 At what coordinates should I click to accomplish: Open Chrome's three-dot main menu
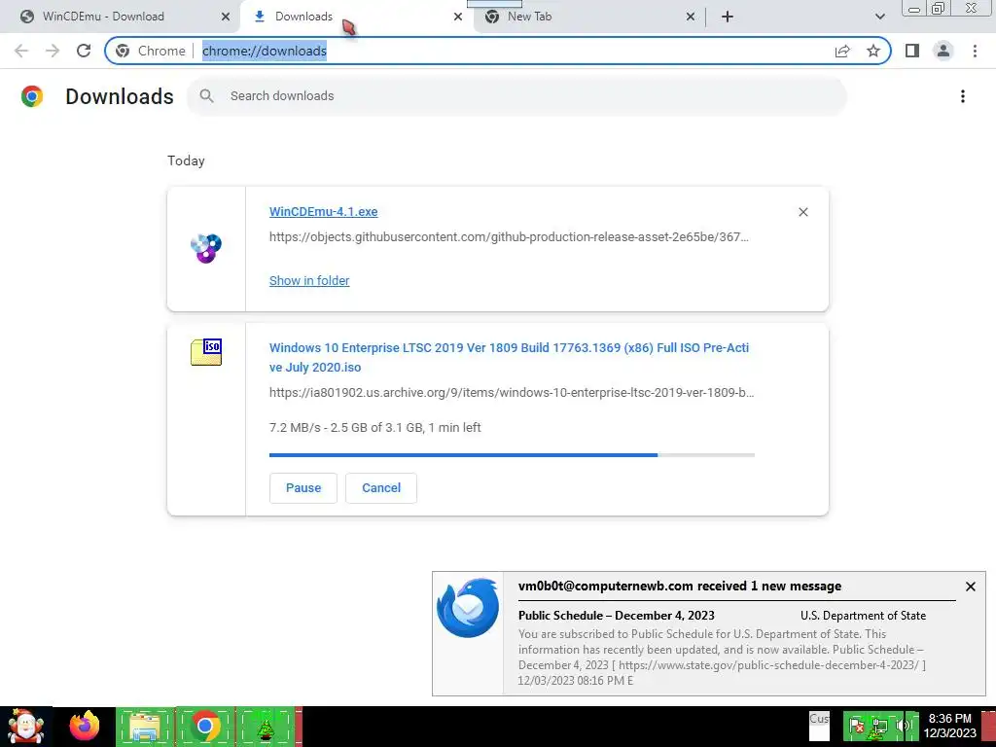975,51
